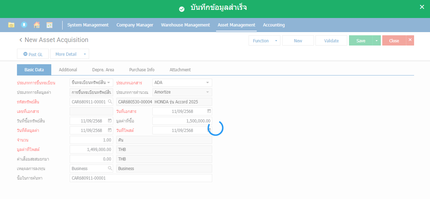Open the calendar picker for asset purchase date
Screen dimensions: 430x199
click(110, 121)
